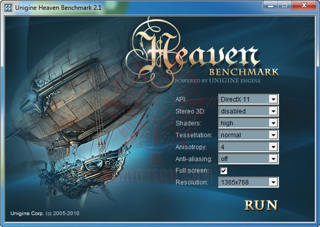
Task: Expand the Anisotropy dropdown showing 4
Action: tap(248, 147)
